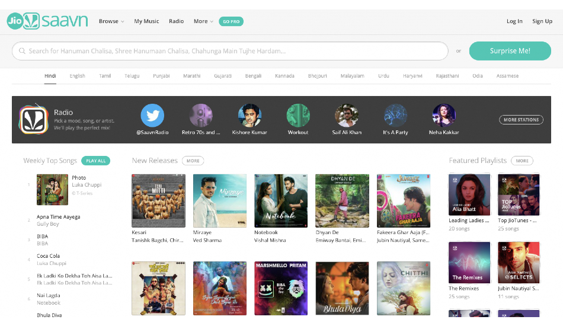Open Nai Lagda song
563x326 pixels.
point(49,296)
